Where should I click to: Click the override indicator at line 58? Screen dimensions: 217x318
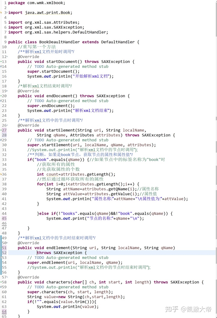click(x=1, y=282)
